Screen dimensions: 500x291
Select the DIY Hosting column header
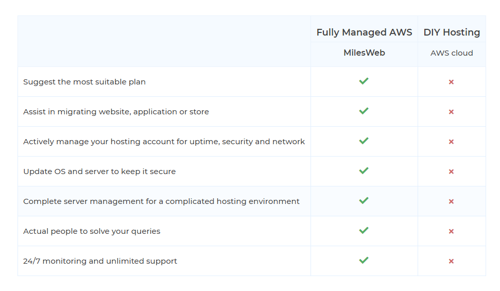(x=452, y=32)
